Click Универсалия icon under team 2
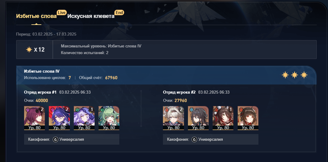This screenshot has height=162, width=328. pyautogui.click(x=194, y=140)
